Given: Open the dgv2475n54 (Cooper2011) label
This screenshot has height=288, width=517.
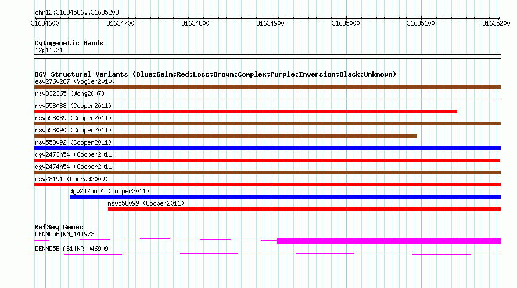Looking at the screenshot, I should coord(109,191).
